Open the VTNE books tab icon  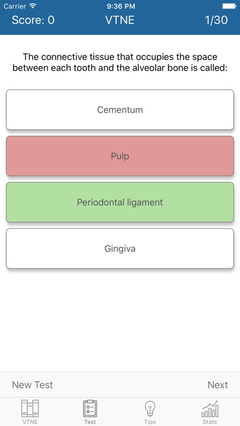[30, 408]
